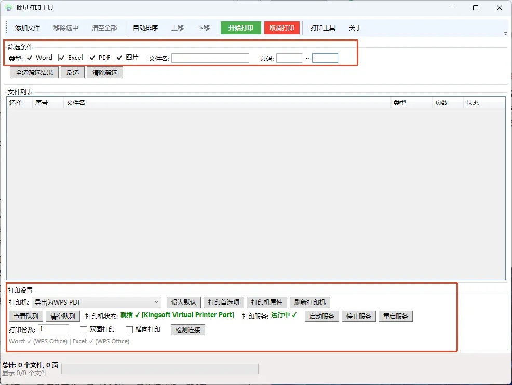Viewport: 512px width, 385px height.
Task: Uncheck the Excel filter checkbox
Action: click(x=62, y=58)
